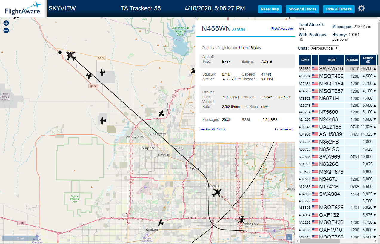Select the ASH5839 aircraft row
Image resolution: width=380 pixels, height=244 pixels.
[x=337, y=134]
